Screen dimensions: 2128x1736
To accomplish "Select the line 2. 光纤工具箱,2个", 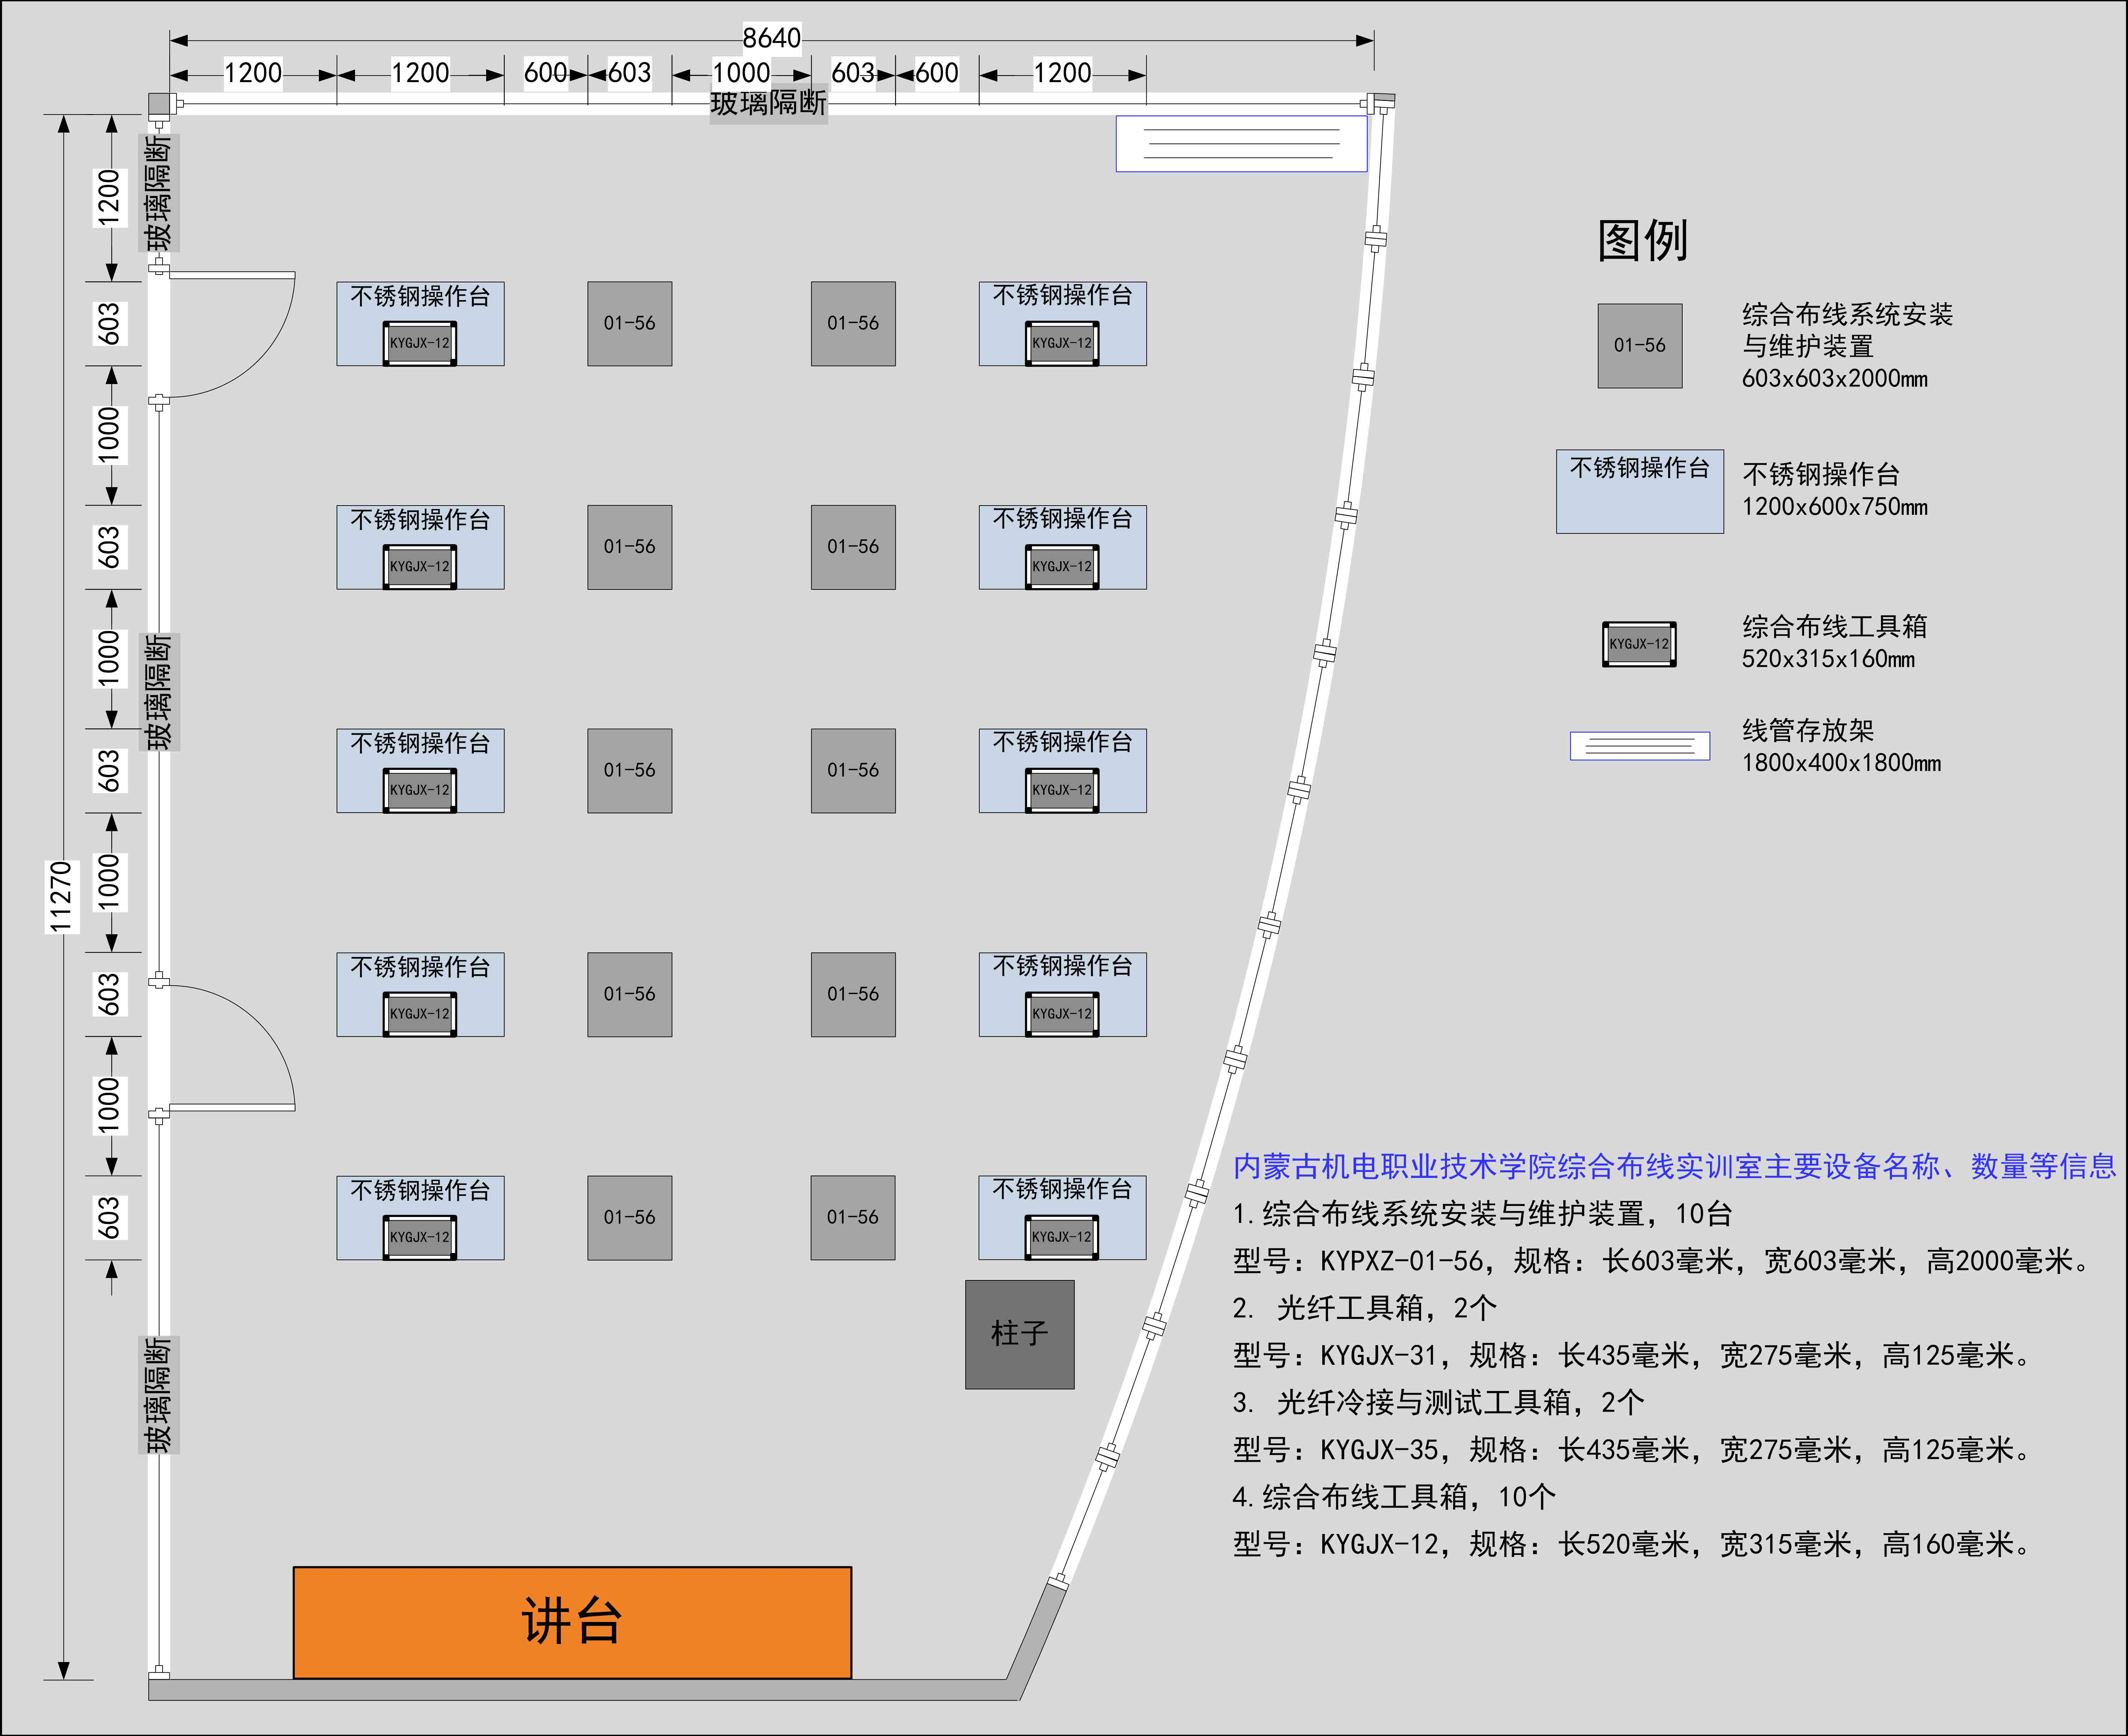I will tap(1365, 1308).
